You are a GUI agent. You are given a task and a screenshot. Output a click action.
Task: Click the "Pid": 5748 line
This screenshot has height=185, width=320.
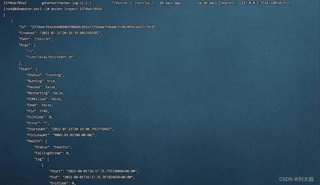[38, 111]
